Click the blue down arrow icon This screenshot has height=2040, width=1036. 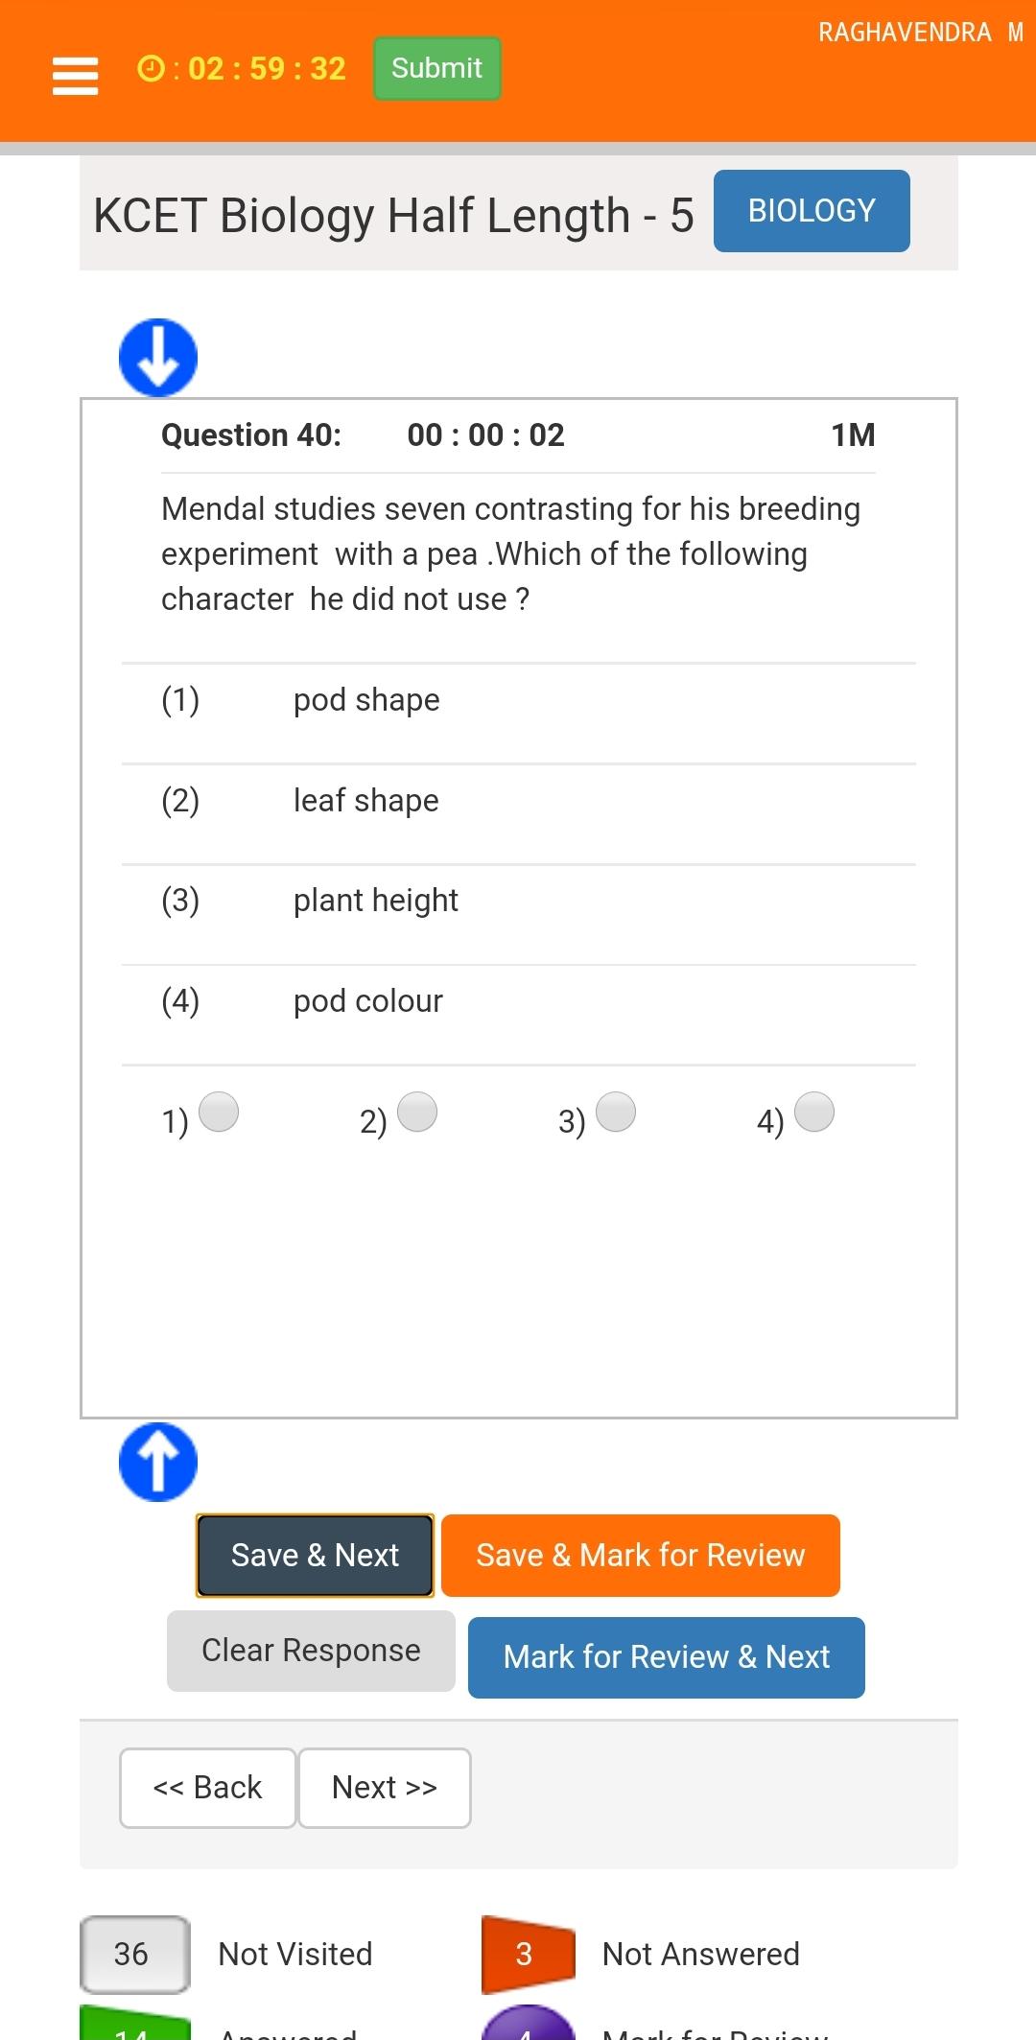coord(158,358)
